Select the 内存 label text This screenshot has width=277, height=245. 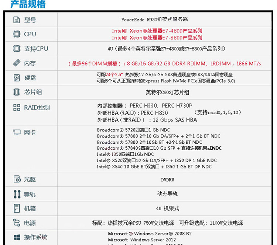coord(30,63)
